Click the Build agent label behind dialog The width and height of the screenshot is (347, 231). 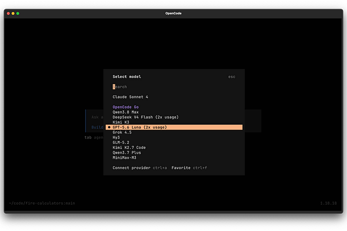point(97,127)
